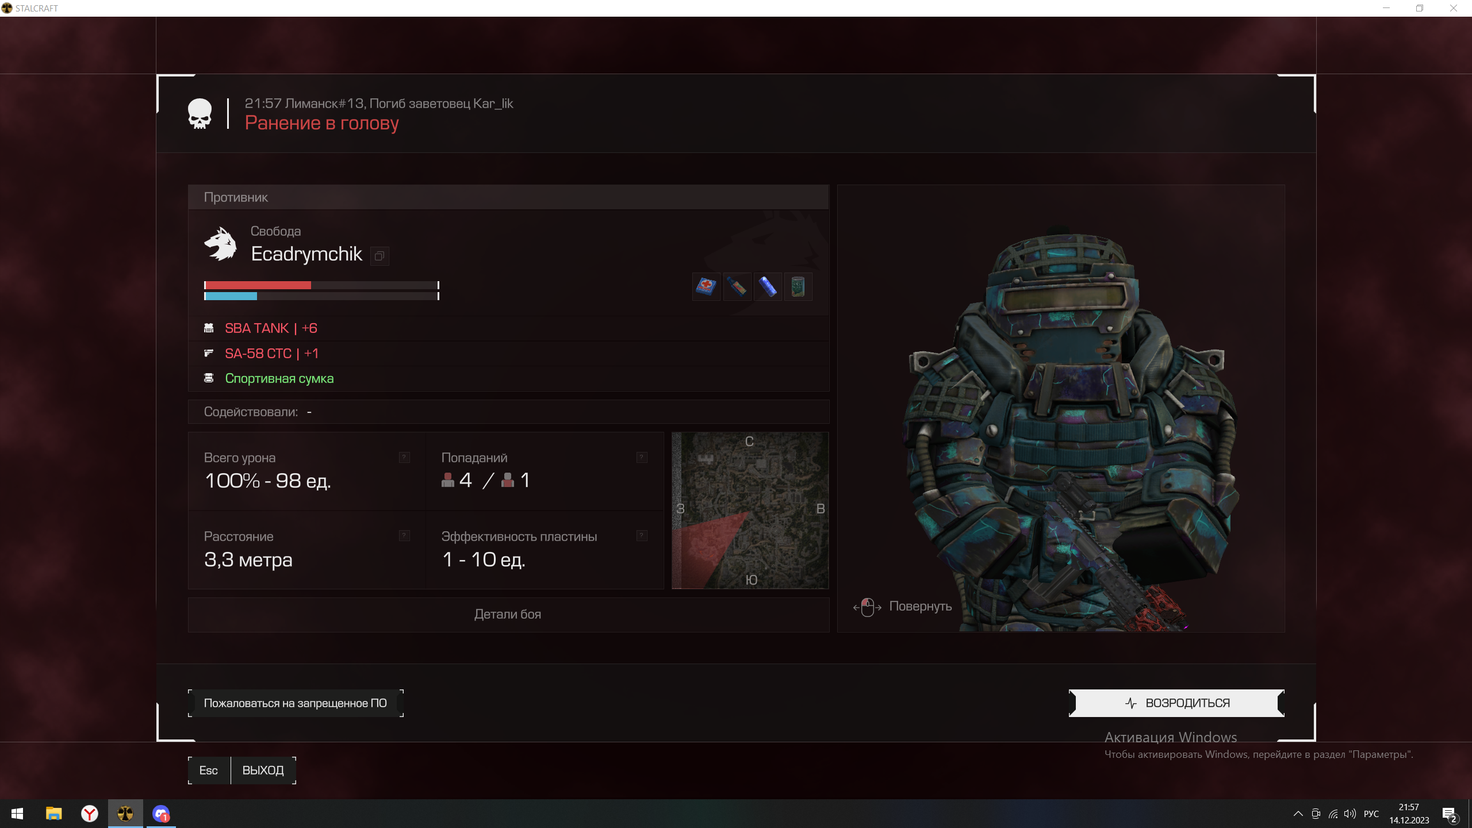Click the 1 - 10 ед. plate value

484,559
